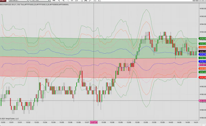206x126 pixels.
Task: Click the 4195.00 price axis label
Action: (203, 16)
